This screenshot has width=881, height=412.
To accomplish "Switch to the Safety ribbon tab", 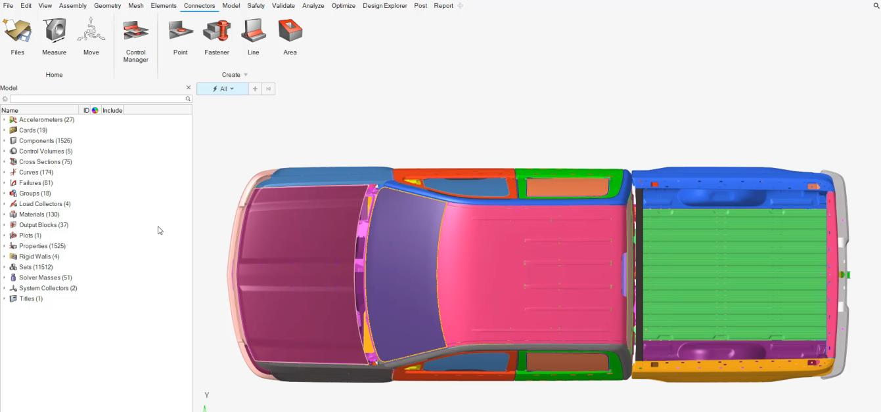I will pos(256,6).
